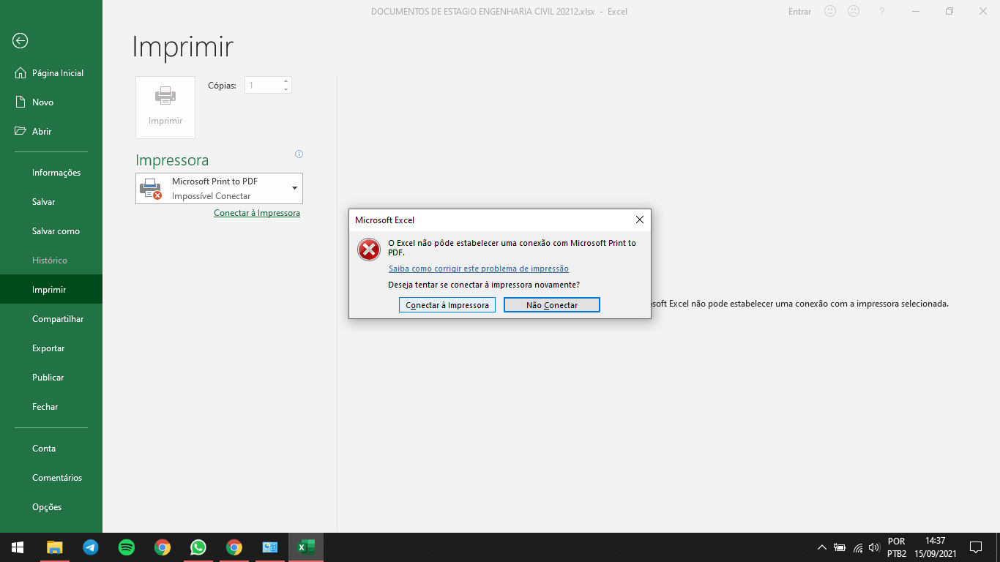Open the clock showing 14:37
This screenshot has height=562, width=1000.
point(935,547)
